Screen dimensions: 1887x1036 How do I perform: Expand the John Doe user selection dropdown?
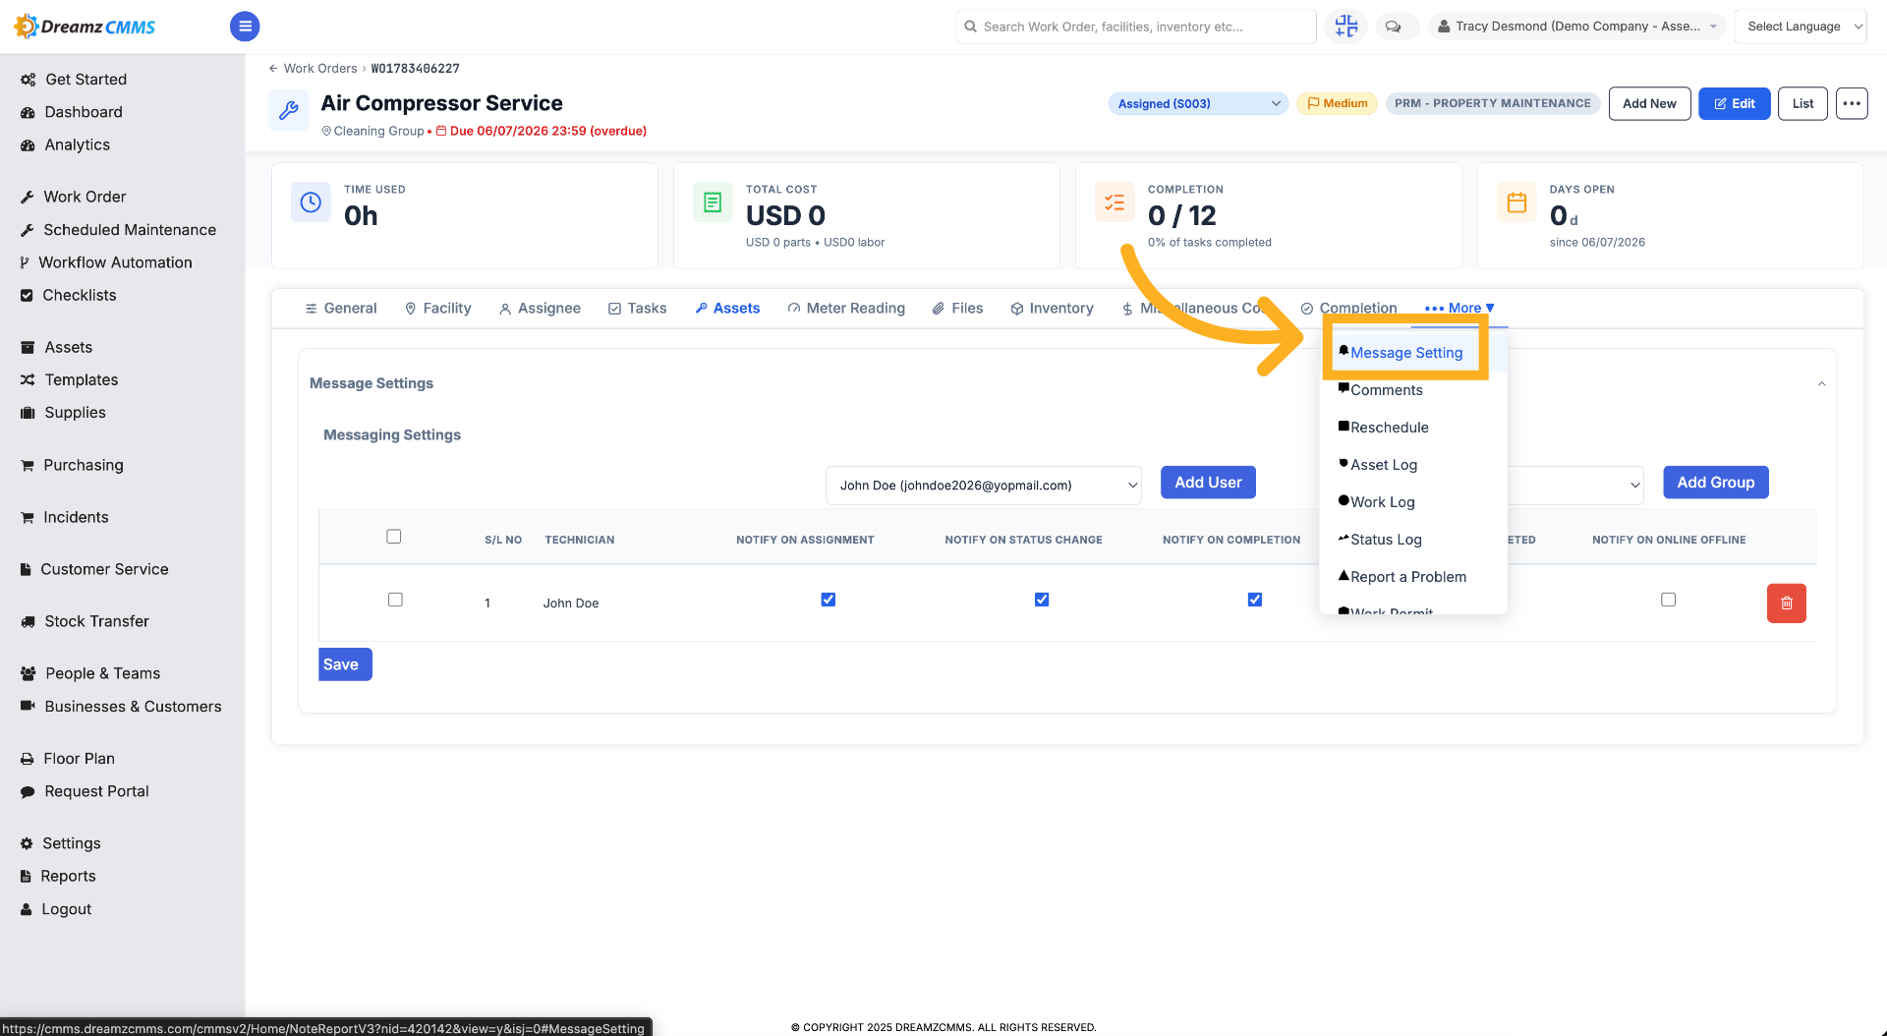tap(983, 486)
